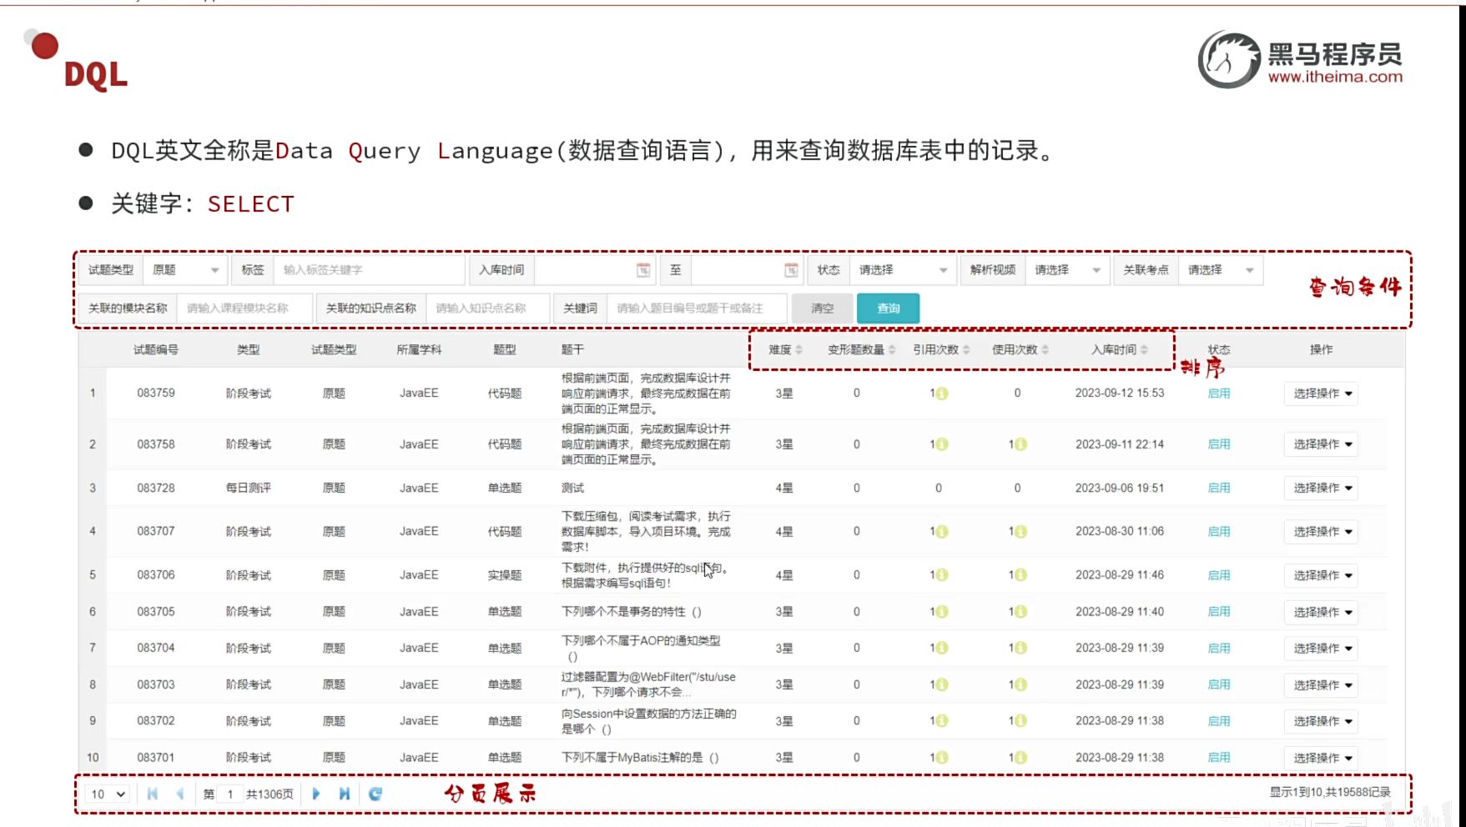Toggle 启用 status for question 083701

pyautogui.click(x=1218, y=757)
